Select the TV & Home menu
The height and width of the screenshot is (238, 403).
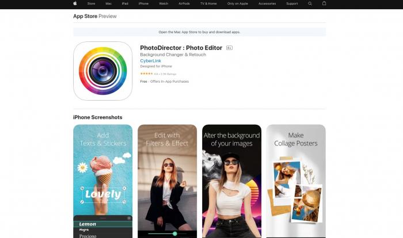pyautogui.click(x=208, y=3)
